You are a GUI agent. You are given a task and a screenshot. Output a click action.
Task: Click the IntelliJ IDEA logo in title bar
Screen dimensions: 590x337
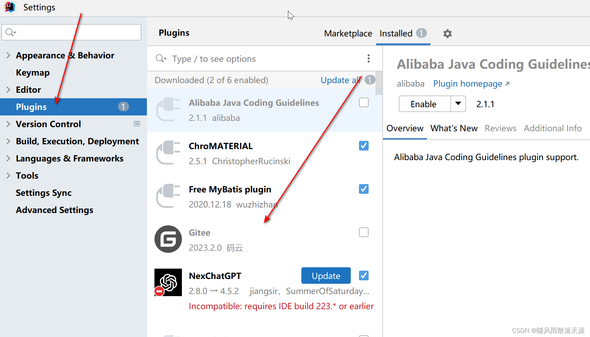pyautogui.click(x=10, y=7)
